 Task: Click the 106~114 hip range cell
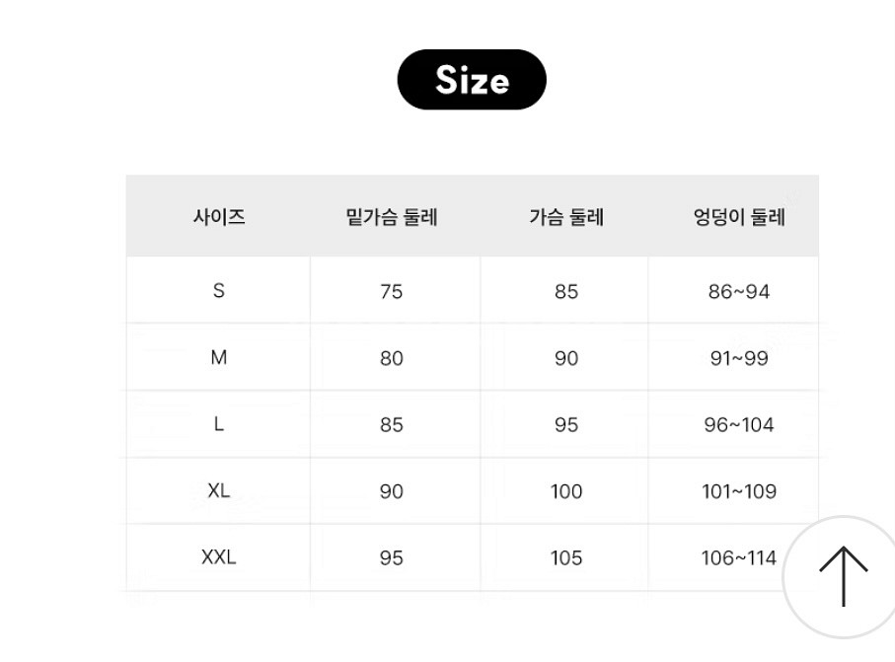point(735,556)
